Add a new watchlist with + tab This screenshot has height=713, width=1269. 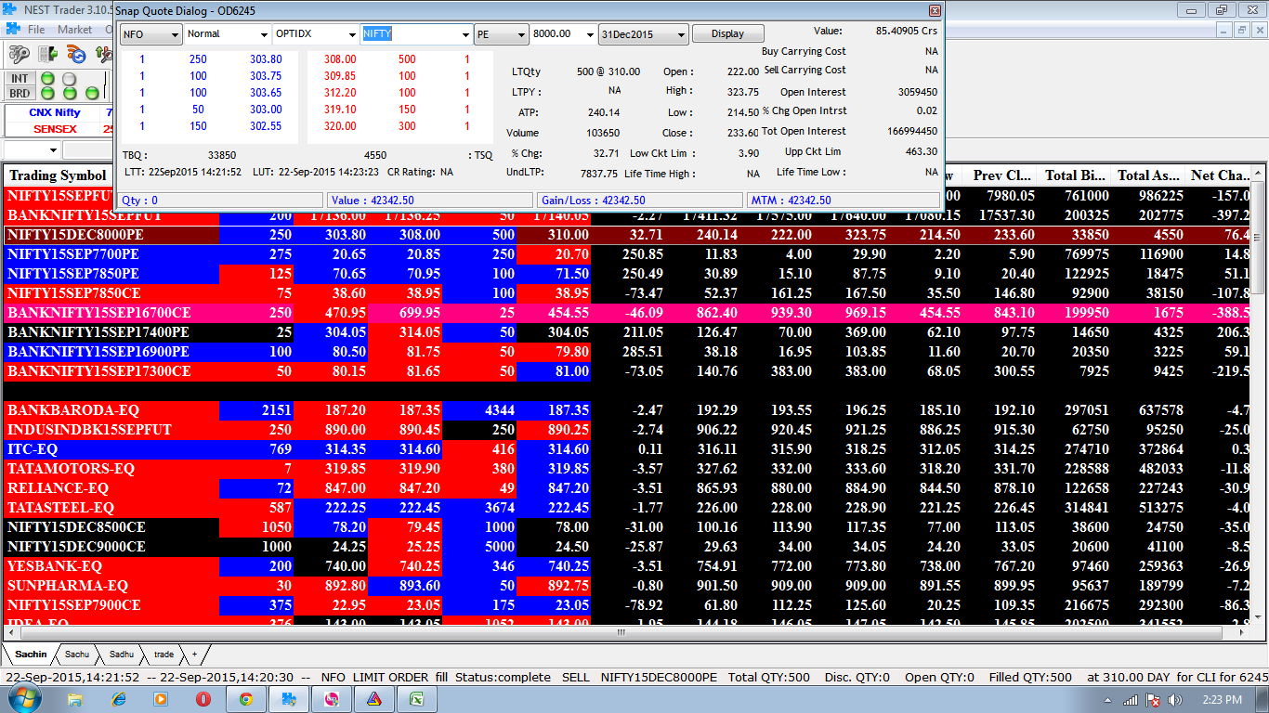[195, 655]
